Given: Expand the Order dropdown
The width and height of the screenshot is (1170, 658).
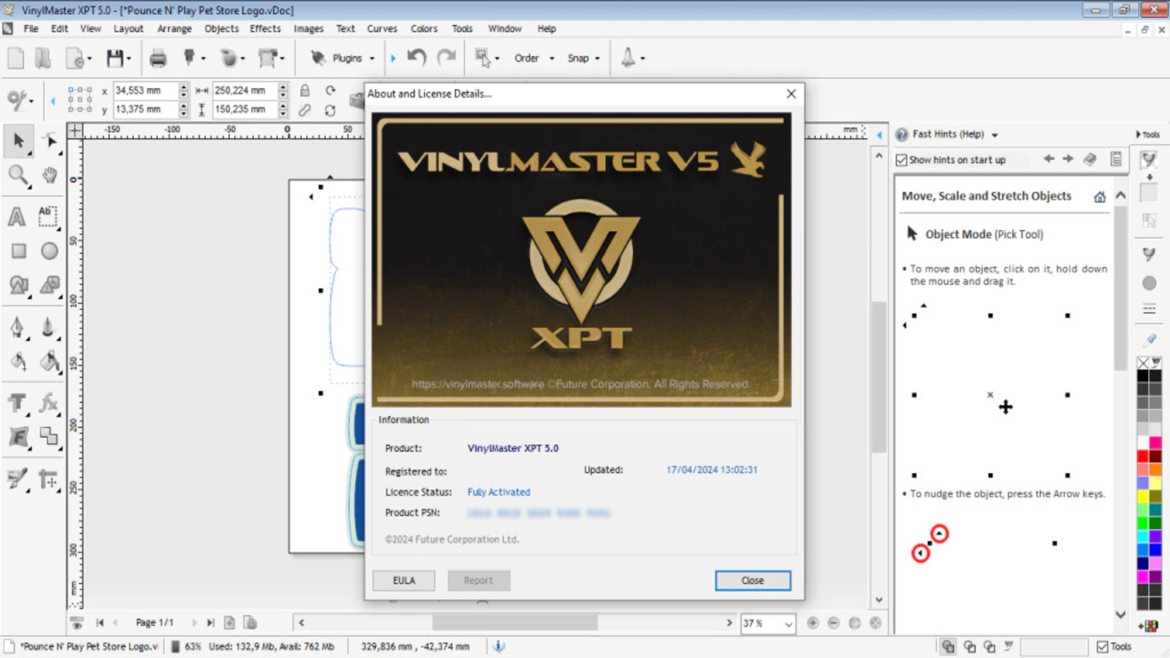Looking at the screenshot, I should pos(552,58).
